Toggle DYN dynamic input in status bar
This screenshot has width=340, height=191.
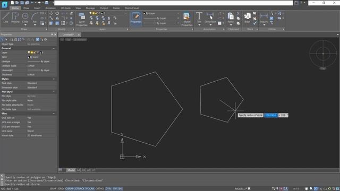tap(108, 189)
